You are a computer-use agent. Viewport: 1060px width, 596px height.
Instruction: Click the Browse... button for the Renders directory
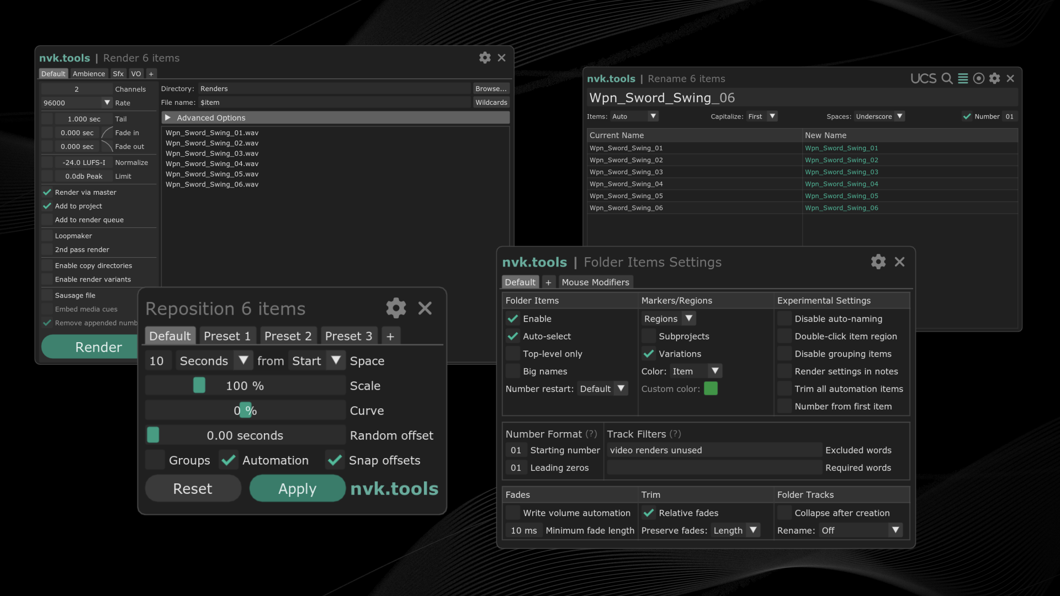pyautogui.click(x=490, y=88)
